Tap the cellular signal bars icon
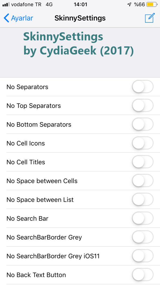160x285 pixels. [x=6, y=5]
